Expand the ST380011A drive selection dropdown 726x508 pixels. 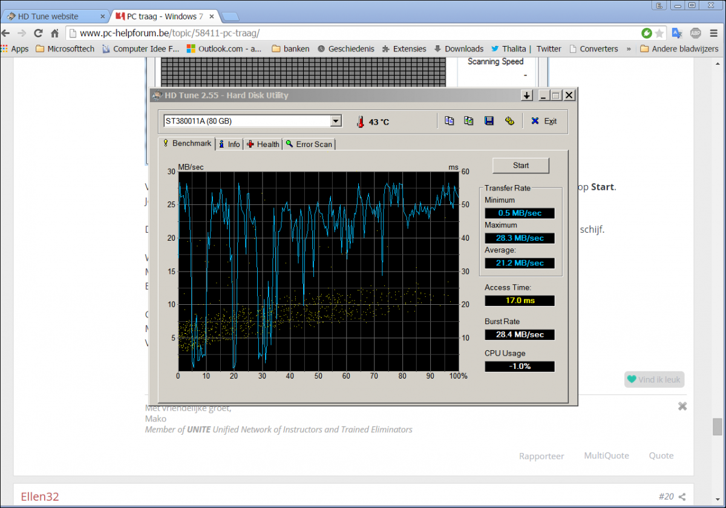tap(336, 121)
